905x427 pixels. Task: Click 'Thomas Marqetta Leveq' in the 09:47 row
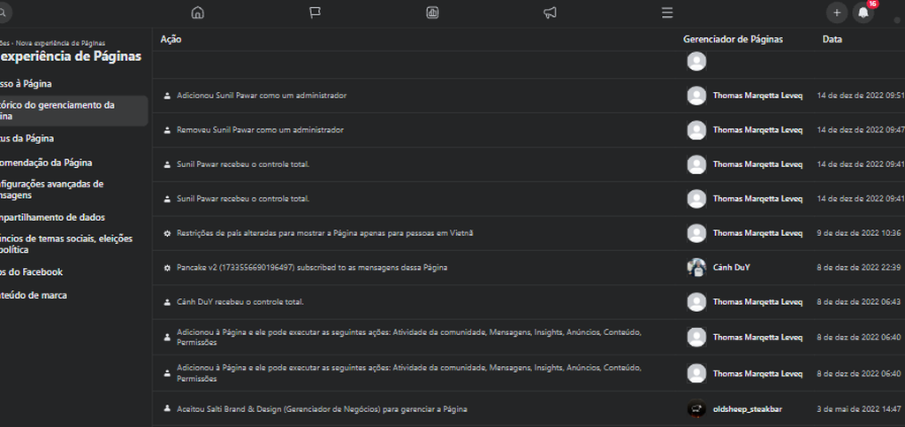pos(757,131)
